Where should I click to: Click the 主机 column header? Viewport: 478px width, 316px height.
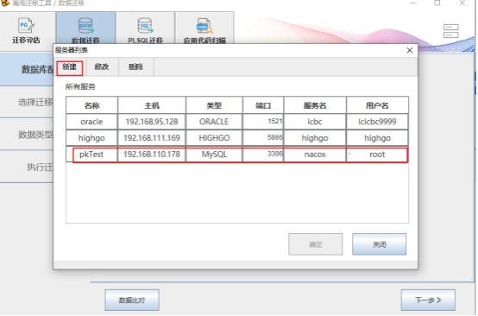pyautogui.click(x=152, y=105)
